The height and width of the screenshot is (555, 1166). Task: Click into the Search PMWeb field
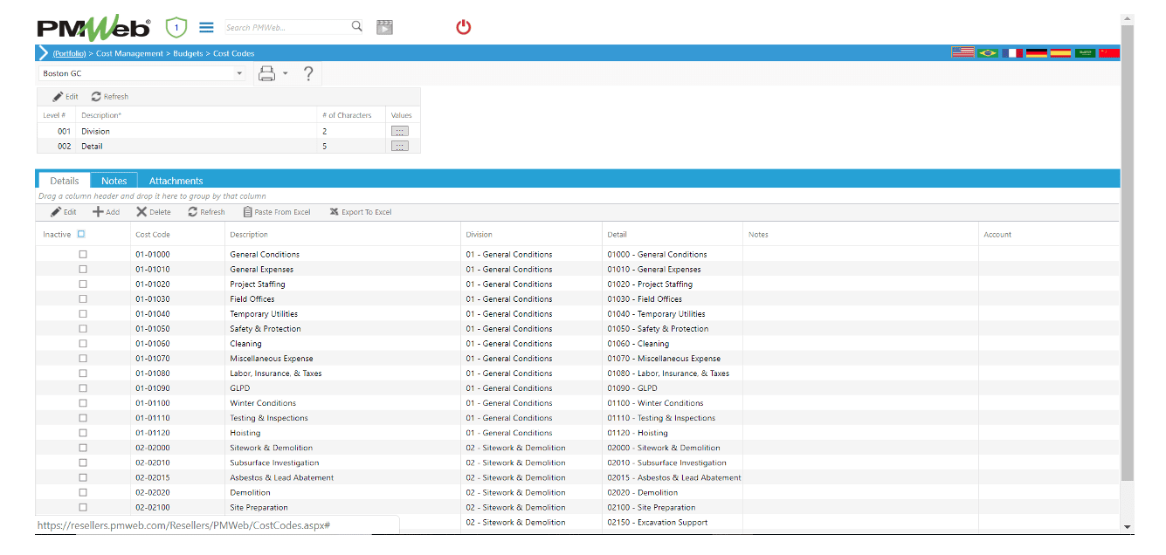pyautogui.click(x=286, y=27)
